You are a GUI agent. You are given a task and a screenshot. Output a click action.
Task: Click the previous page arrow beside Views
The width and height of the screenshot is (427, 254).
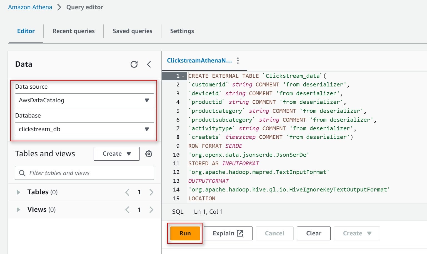(127, 210)
